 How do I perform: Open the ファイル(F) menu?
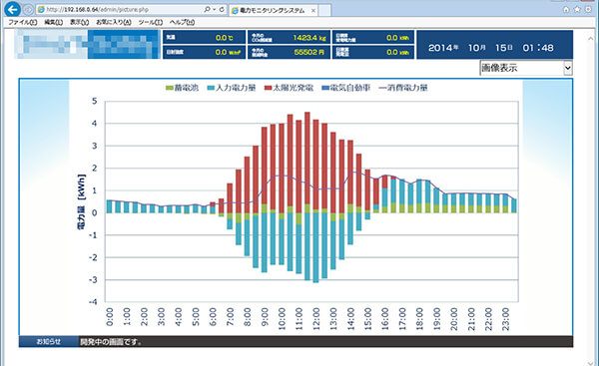point(23,22)
